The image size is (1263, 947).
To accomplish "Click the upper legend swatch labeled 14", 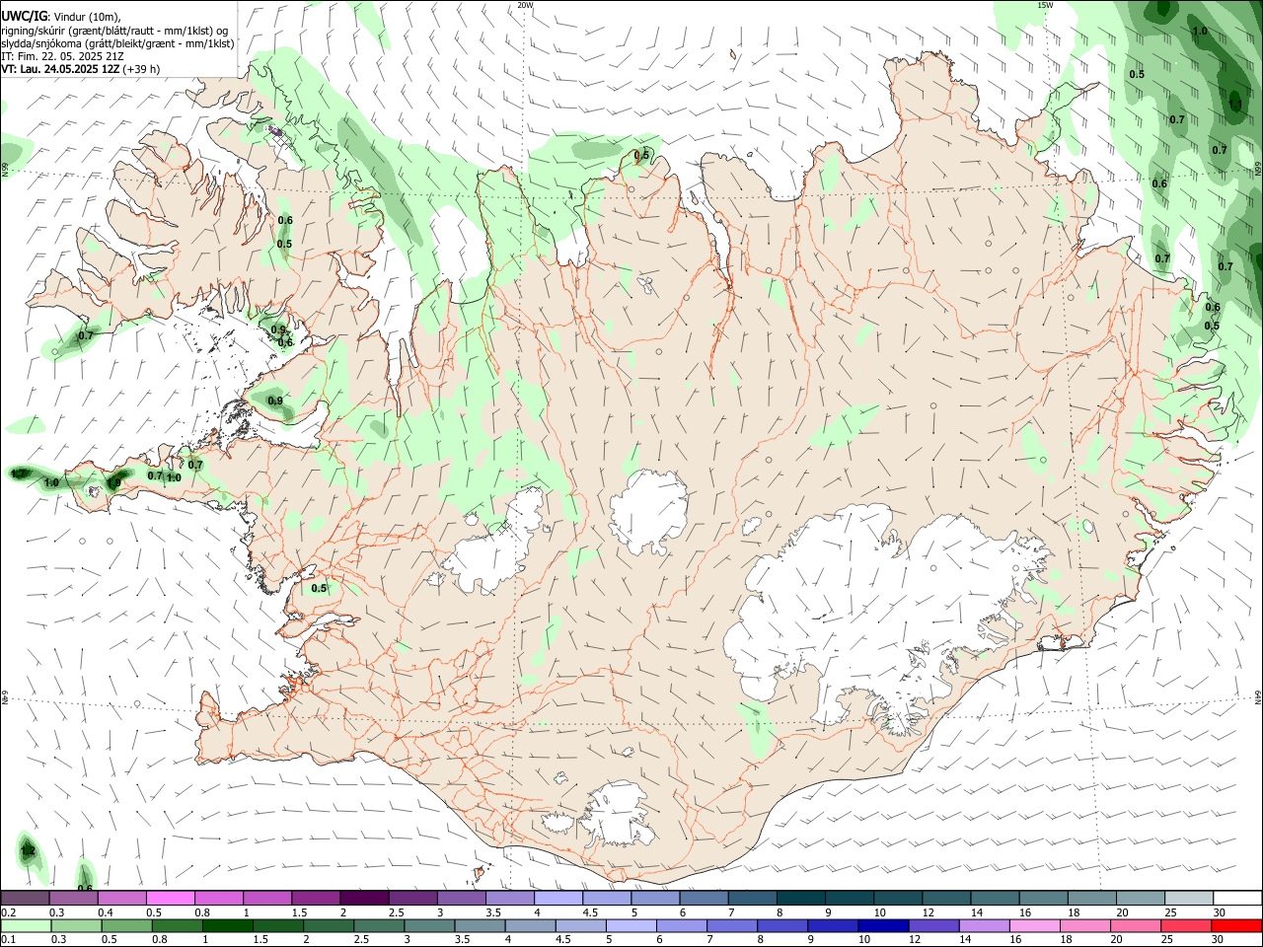I will 995,899.
